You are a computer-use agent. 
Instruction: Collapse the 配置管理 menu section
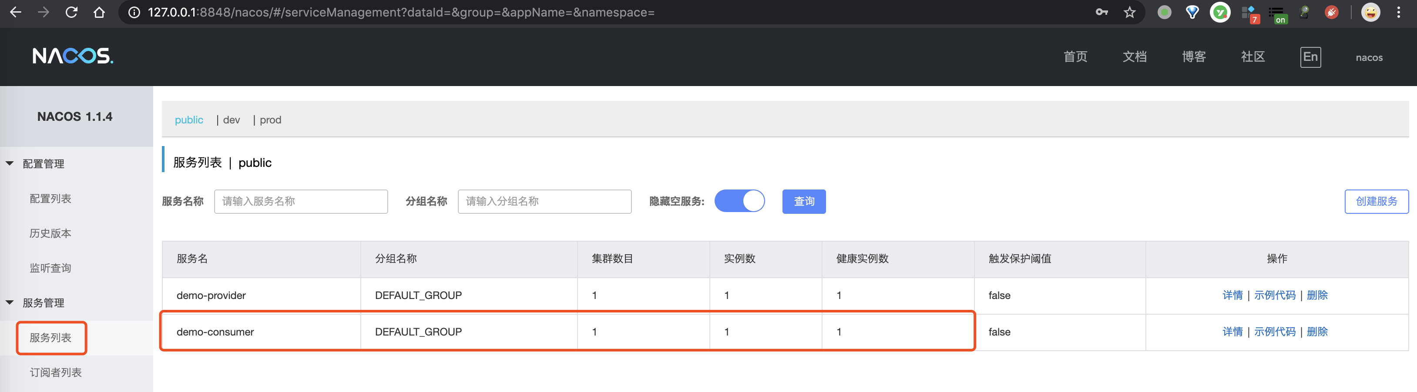point(10,163)
